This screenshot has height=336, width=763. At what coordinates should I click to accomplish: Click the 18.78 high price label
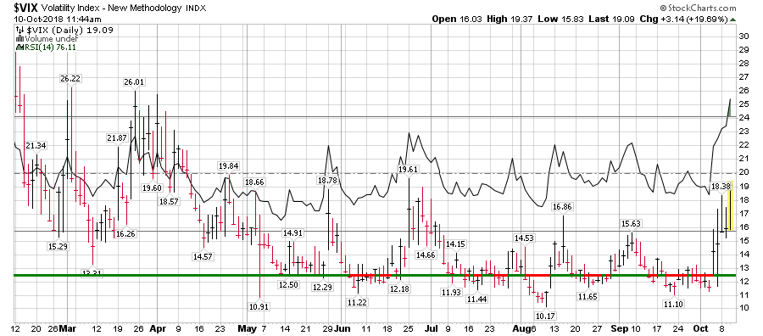click(327, 180)
